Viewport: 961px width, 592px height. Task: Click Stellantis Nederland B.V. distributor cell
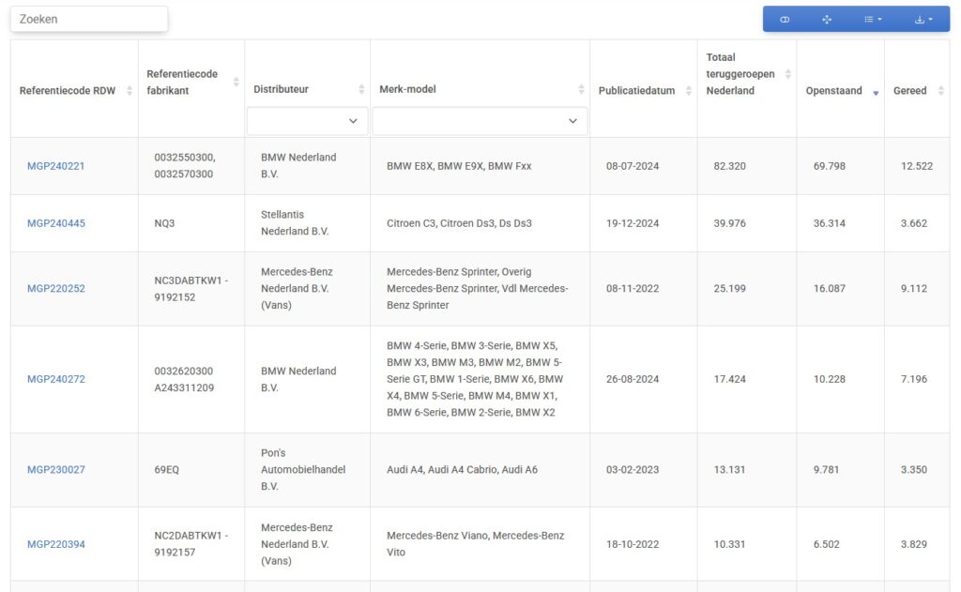click(x=295, y=223)
